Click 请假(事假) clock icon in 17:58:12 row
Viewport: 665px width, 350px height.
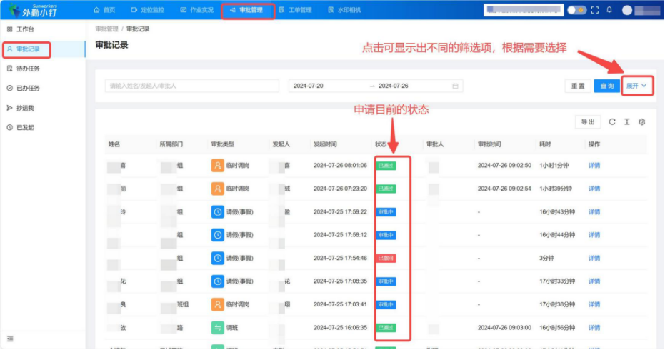coord(218,234)
